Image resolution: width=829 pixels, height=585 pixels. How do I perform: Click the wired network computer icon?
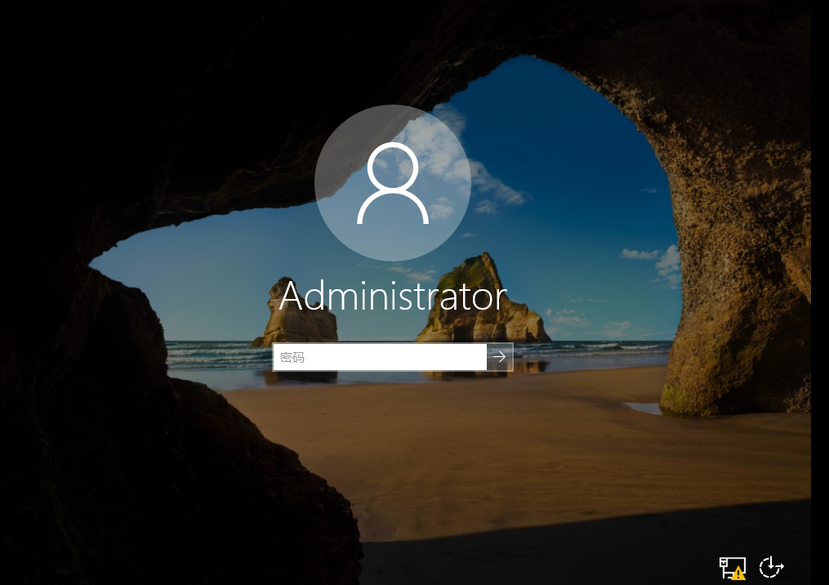pos(728,564)
